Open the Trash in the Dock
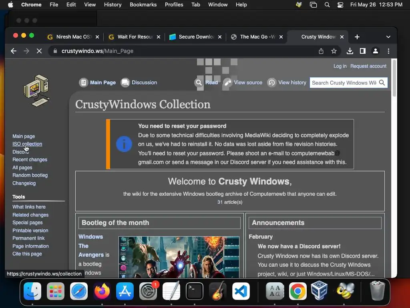 point(377,291)
